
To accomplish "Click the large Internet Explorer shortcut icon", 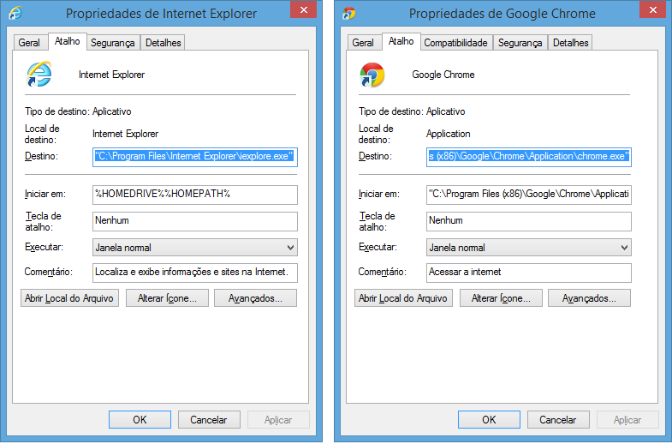I will [39, 75].
